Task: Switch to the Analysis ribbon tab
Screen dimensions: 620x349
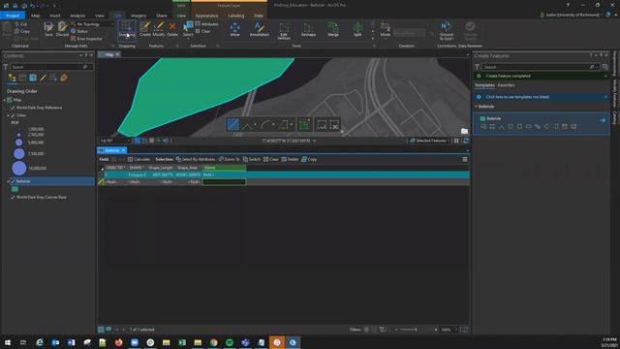Action: coord(77,16)
